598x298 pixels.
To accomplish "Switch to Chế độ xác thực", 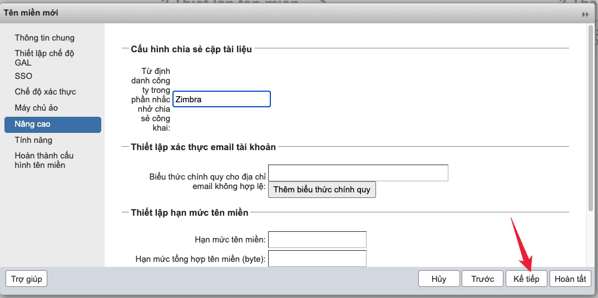I will click(x=45, y=92).
